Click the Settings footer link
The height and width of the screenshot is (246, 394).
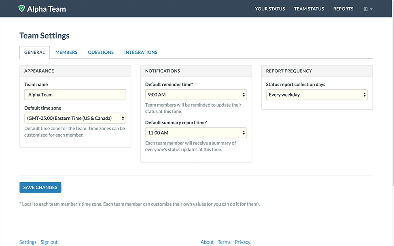28,242
